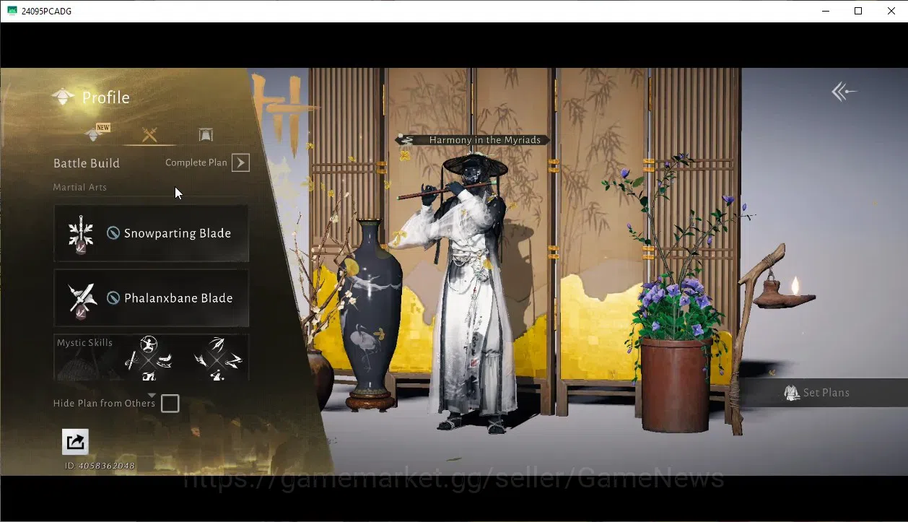Screen dimensions: 908x522
Task: Click the Phalanxbane Blade weapon icon
Action: click(x=81, y=300)
